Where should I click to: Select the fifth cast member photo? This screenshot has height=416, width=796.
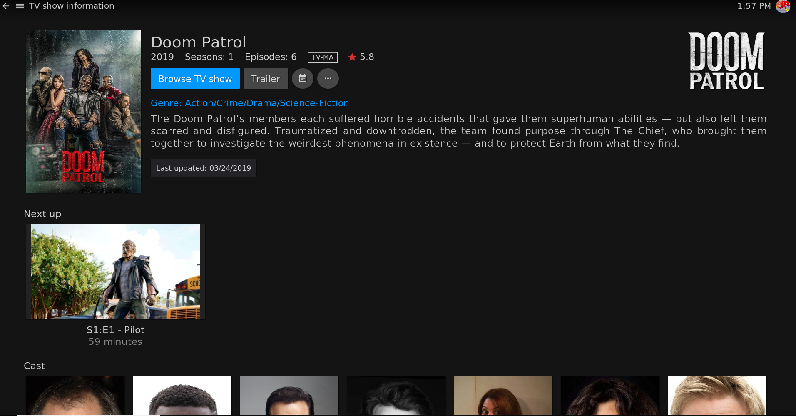coord(503,395)
